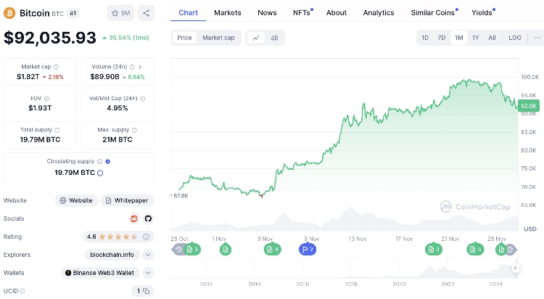
Task: Open the 28 Oct news marker with 3
Action: pos(192,250)
